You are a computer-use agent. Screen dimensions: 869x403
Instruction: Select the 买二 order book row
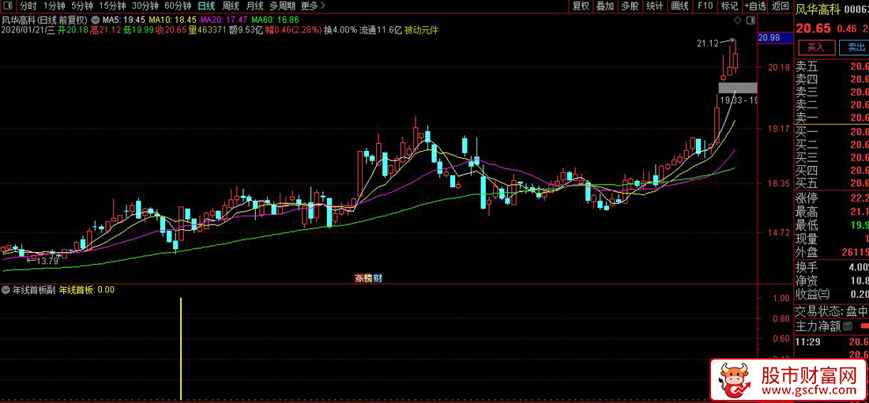click(832, 144)
